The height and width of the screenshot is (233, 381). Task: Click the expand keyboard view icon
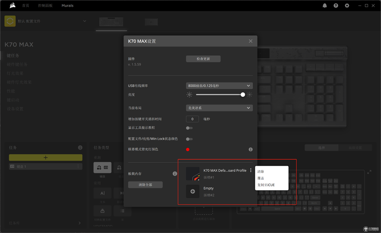pos(369,172)
